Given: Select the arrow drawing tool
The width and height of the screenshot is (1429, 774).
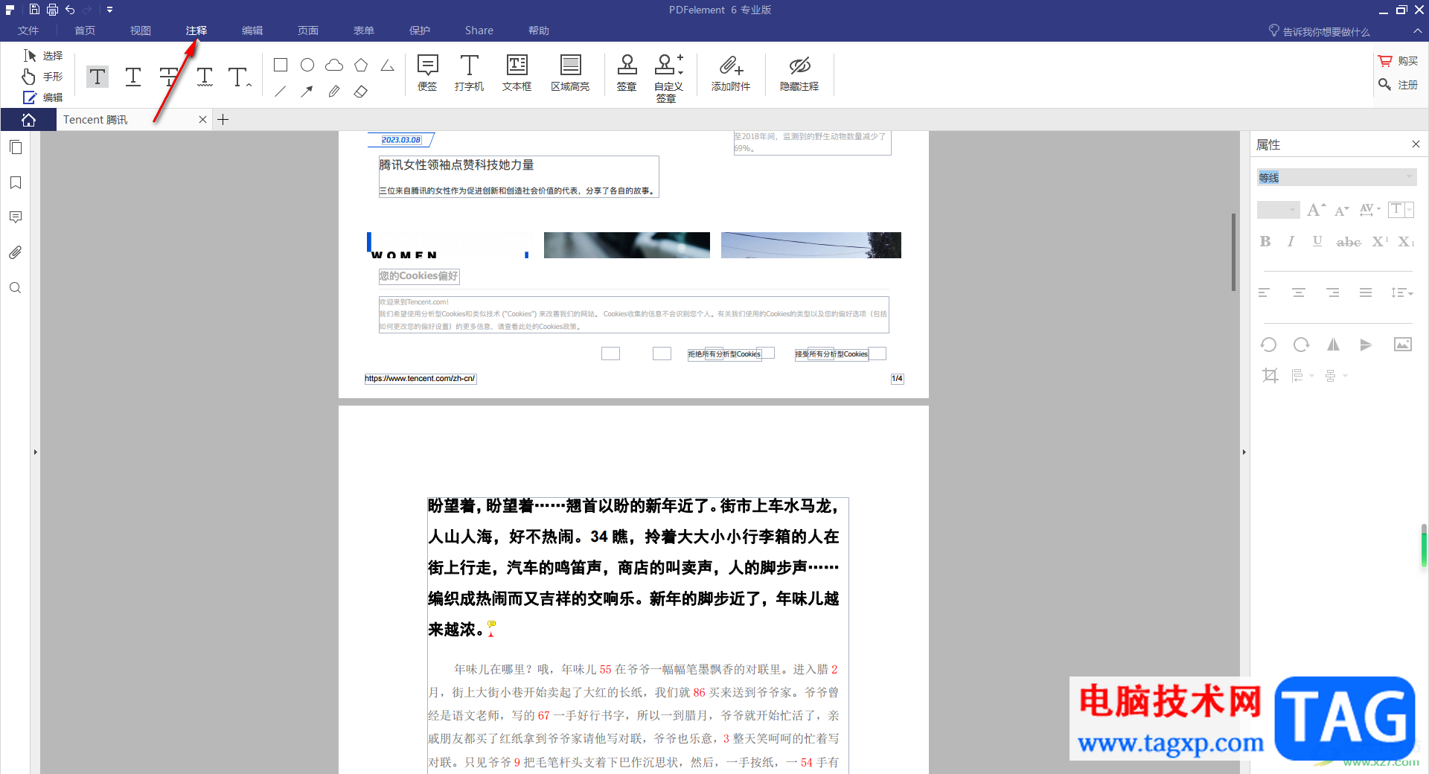Looking at the screenshot, I should click(307, 92).
